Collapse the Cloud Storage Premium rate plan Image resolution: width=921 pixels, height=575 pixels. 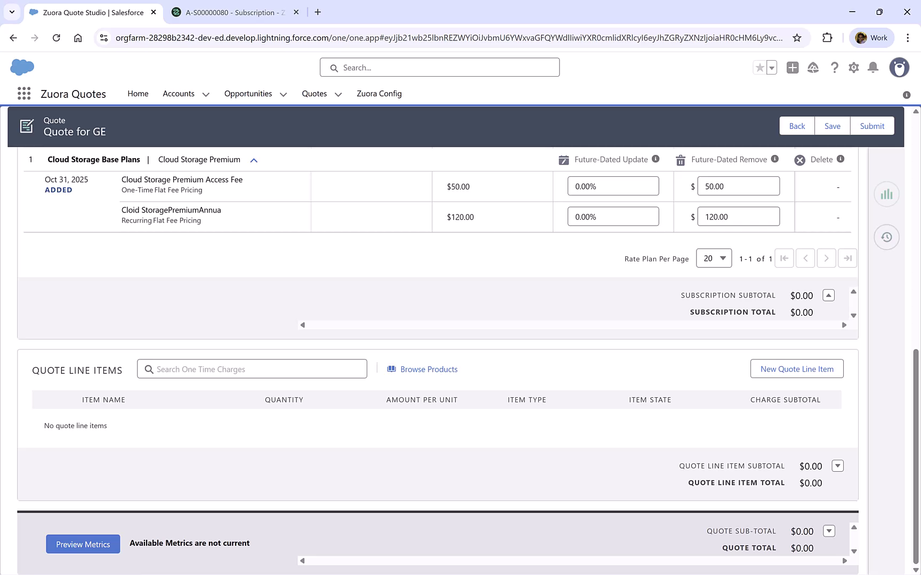click(254, 160)
